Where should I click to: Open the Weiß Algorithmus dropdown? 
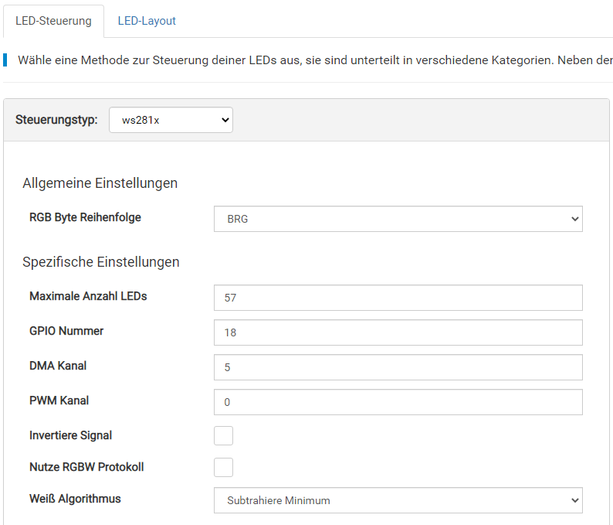click(x=398, y=500)
